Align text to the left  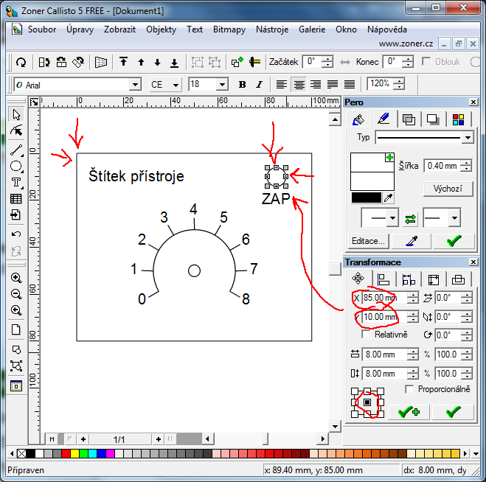pyautogui.click(x=282, y=84)
